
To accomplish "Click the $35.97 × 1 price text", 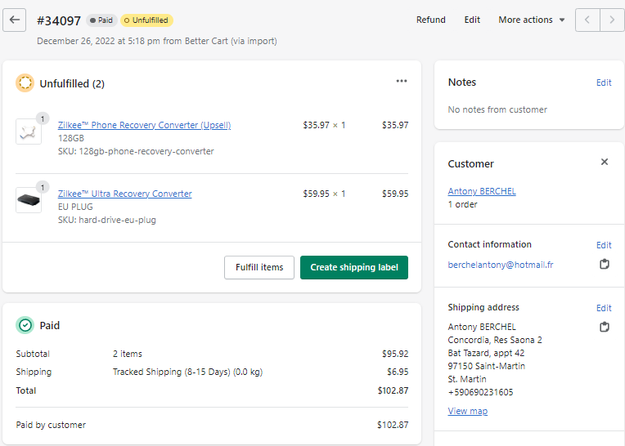I will (324, 125).
